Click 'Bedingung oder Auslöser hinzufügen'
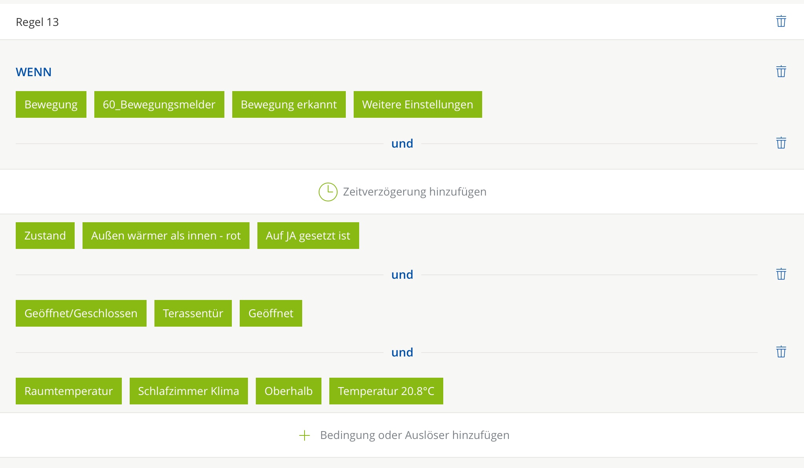This screenshot has height=468, width=804. point(415,435)
